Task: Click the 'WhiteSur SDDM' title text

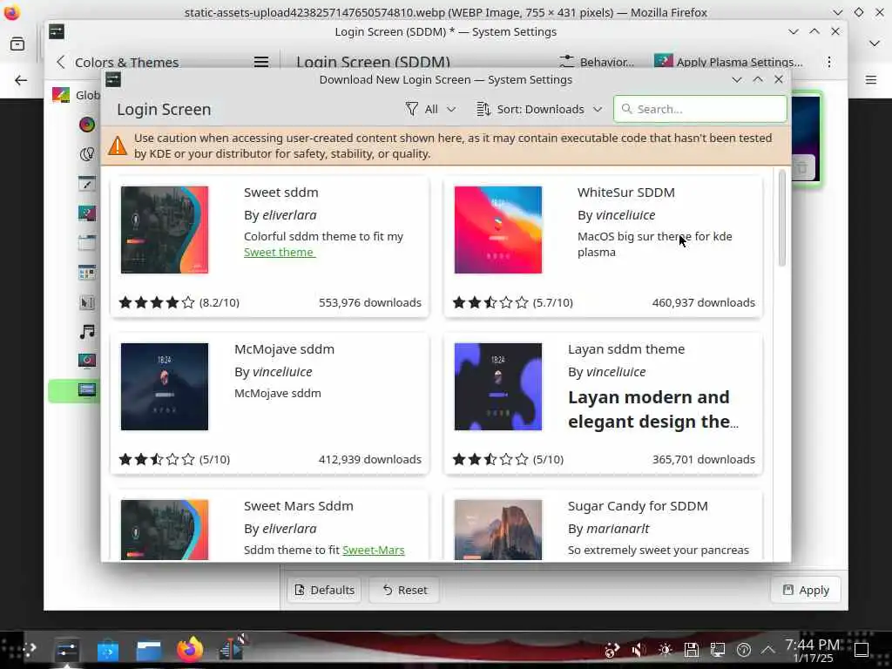Action: [x=625, y=193]
